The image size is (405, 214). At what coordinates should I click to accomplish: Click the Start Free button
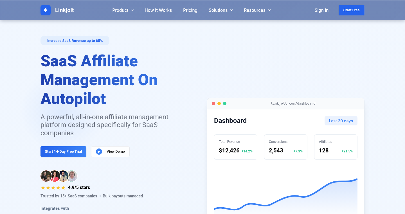(x=351, y=10)
